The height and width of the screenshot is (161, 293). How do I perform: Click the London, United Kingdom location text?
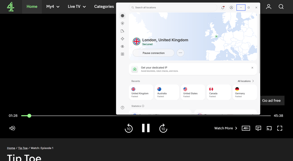tap(165, 40)
